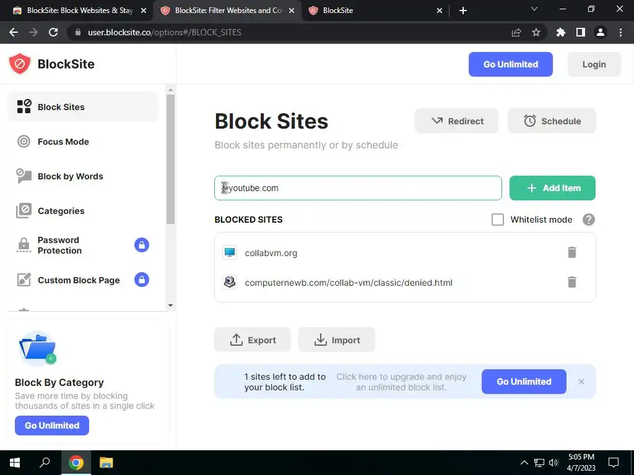Show hidden system tray icons
Image resolution: width=634 pixels, height=475 pixels.
(x=524, y=463)
